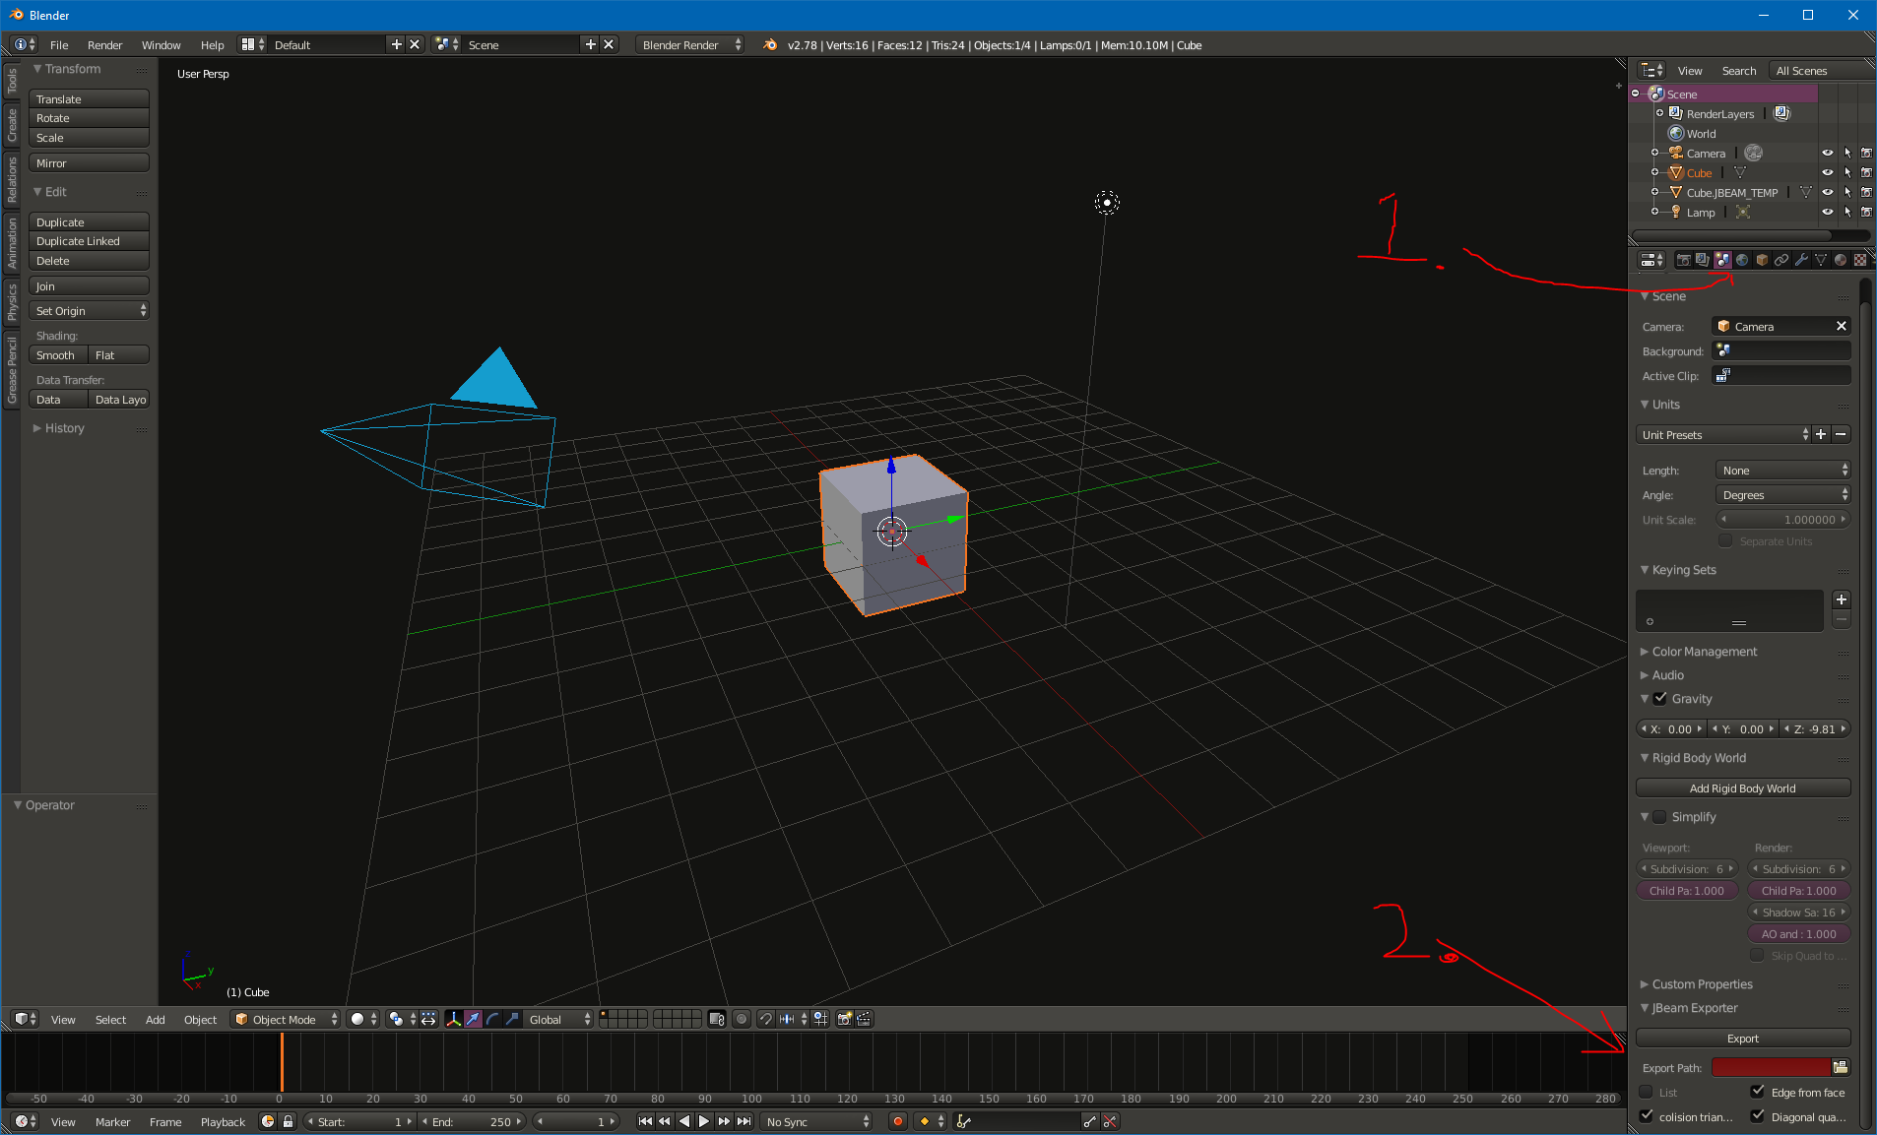The height and width of the screenshot is (1135, 1877).
Task: Click the Smooth shading button
Action: pyautogui.click(x=58, y=355)
